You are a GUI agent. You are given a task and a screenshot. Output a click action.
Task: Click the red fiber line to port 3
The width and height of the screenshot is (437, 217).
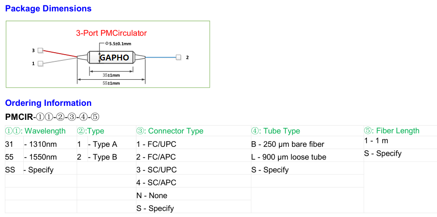60,54
